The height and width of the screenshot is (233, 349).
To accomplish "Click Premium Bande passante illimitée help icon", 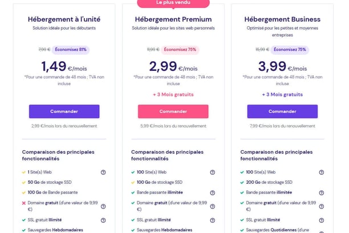I will (x=212, y=192).
